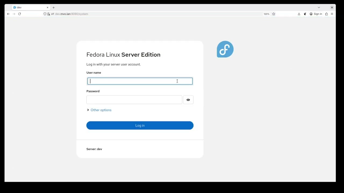Click the extension icon beside downloads

tap(305, 14)
